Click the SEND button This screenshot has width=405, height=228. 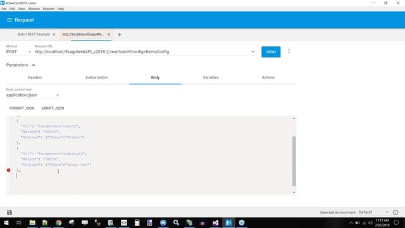271,52
